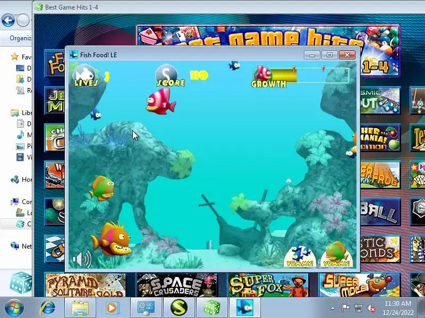Click the muted volume tray icon
The height and width of the screenshot is (318, 425).
(371, 308)
